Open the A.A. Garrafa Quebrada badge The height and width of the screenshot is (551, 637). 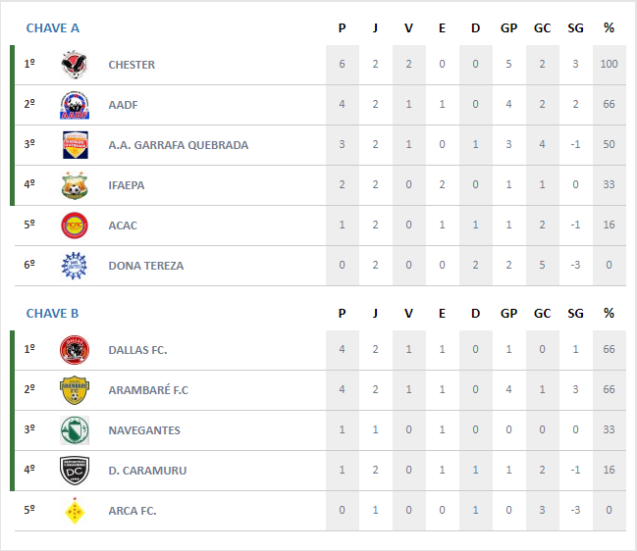[x=76, y=145]
